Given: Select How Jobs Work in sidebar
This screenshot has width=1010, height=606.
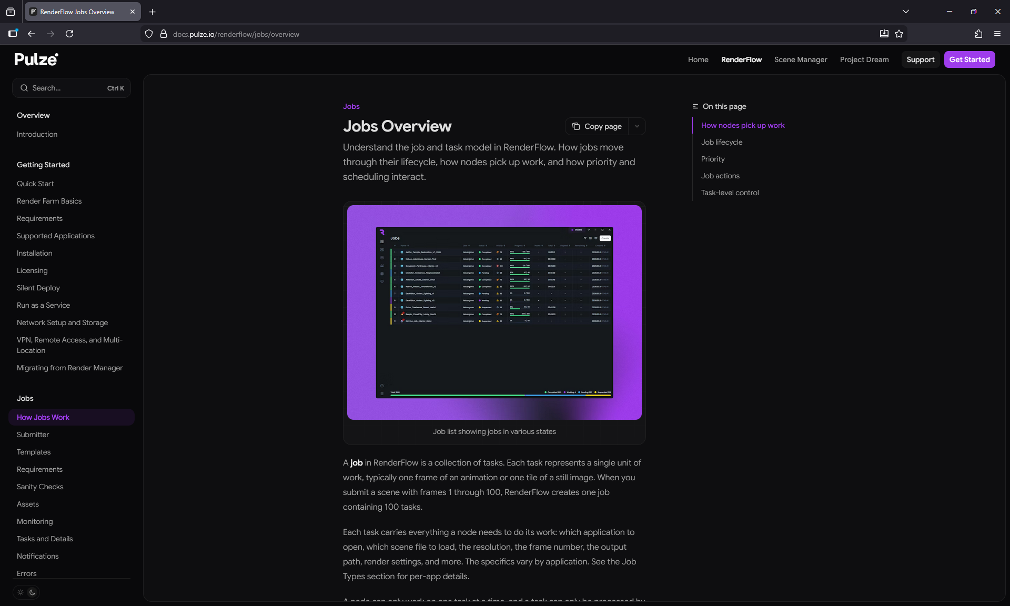Looking at the screenshot, I should pos(72,417).
